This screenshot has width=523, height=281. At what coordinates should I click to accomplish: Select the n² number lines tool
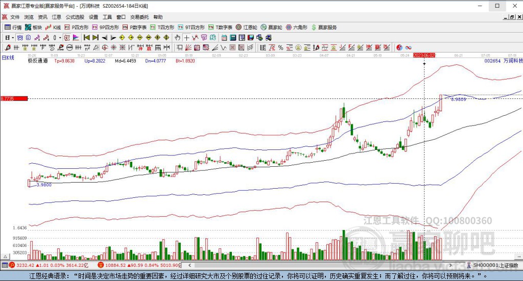point(87,47)
